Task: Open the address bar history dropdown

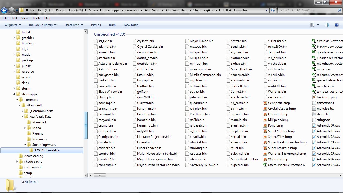Action: [x=267, y=10]
